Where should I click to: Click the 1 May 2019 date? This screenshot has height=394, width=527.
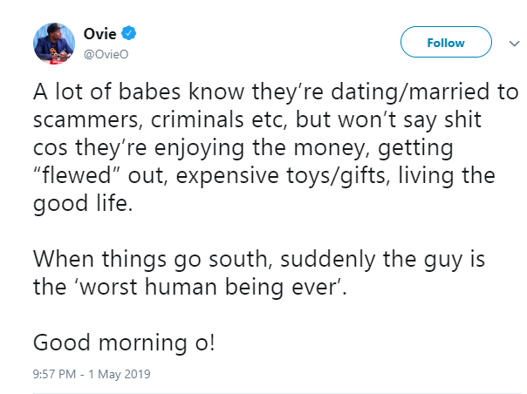click(x=119, y=375)
